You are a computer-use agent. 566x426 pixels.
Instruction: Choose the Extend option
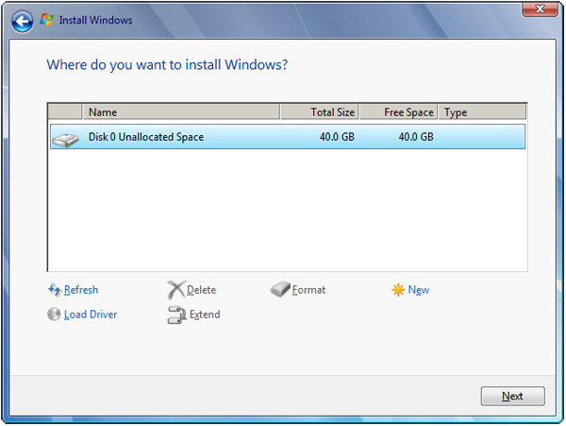coord(205,315)
